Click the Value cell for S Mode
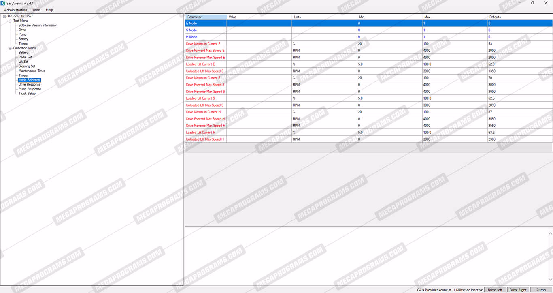The image size is (553, 293). pyautogui.click(x=259, y=30)
